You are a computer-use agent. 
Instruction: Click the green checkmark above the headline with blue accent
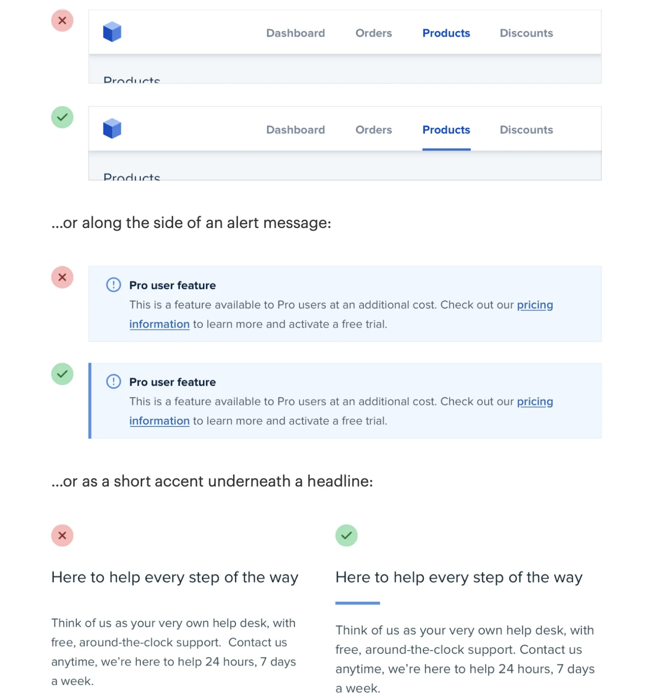coord(347,535)
